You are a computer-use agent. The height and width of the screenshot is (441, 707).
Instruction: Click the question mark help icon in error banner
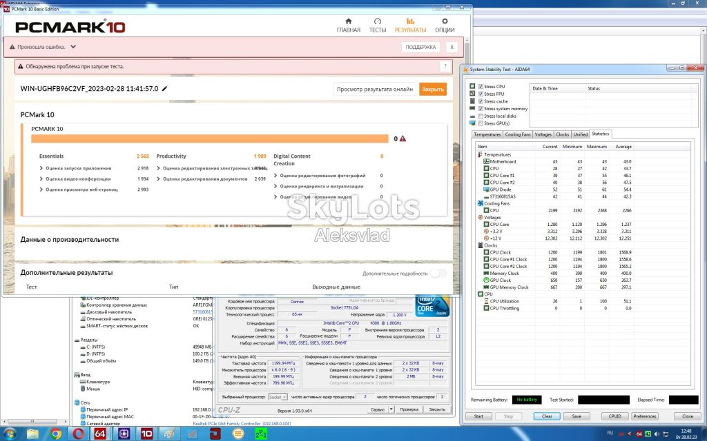(x=445, y=66)
